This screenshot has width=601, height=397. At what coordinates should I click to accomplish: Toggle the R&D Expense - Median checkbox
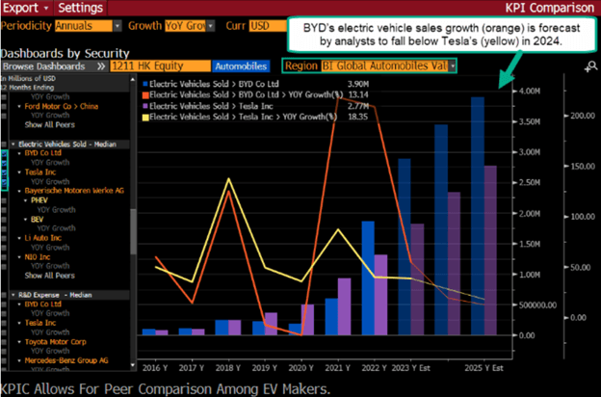click(4, 295)
